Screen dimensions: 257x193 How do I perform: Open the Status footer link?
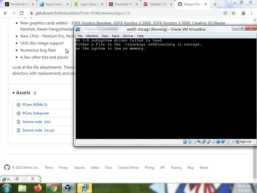[95, 168]
